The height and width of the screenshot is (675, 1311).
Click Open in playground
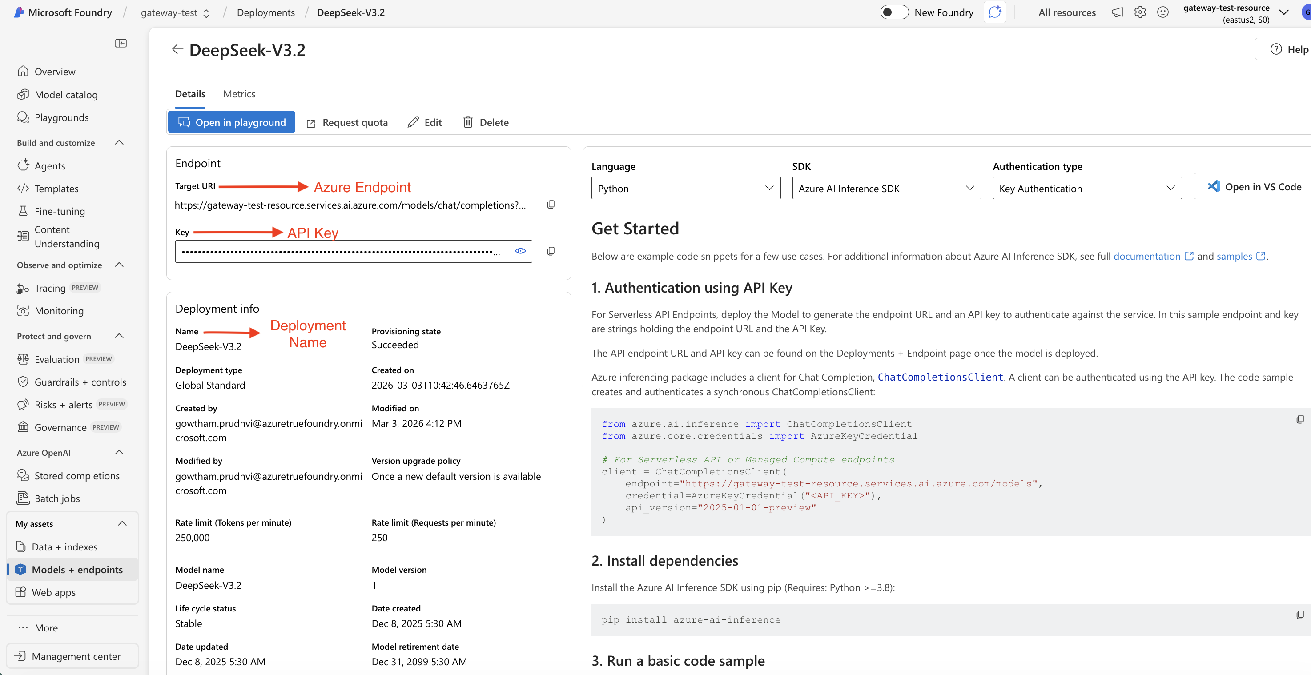pyautogui.click(x=231, y=122)
